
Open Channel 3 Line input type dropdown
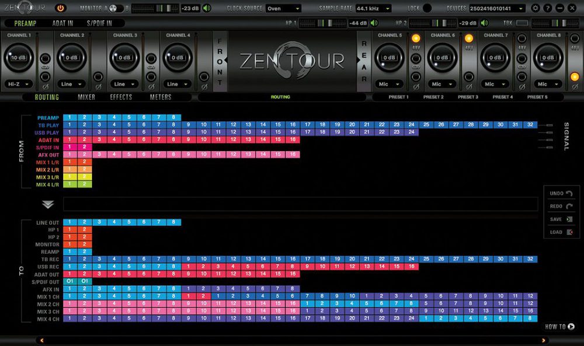click(124, 84)
